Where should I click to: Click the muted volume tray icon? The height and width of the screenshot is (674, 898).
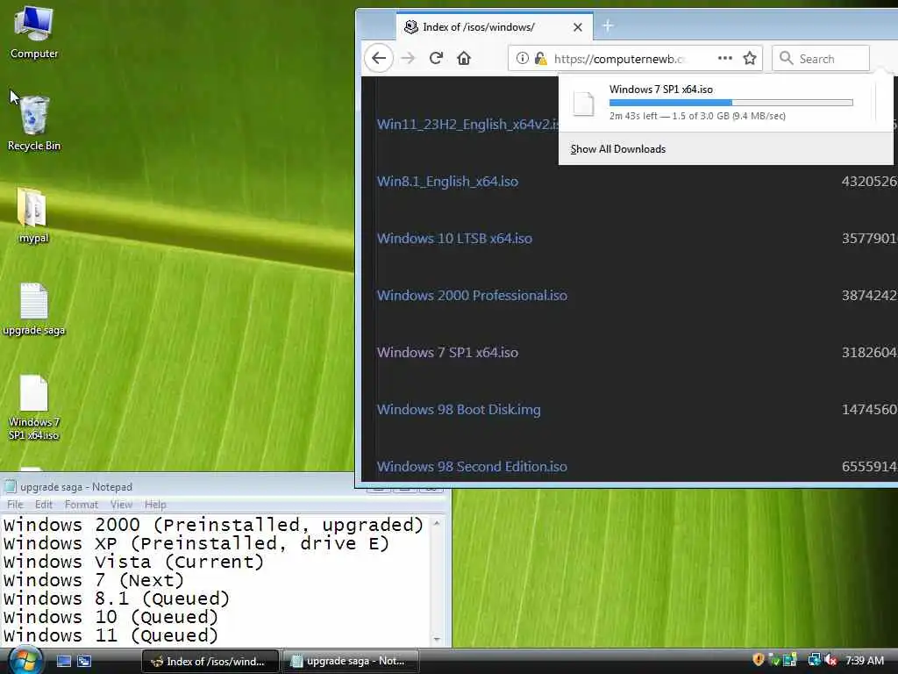pos(831,660)
